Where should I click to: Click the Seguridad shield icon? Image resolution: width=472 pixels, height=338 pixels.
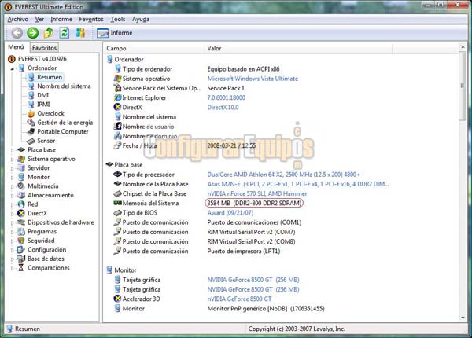point(21,241)
